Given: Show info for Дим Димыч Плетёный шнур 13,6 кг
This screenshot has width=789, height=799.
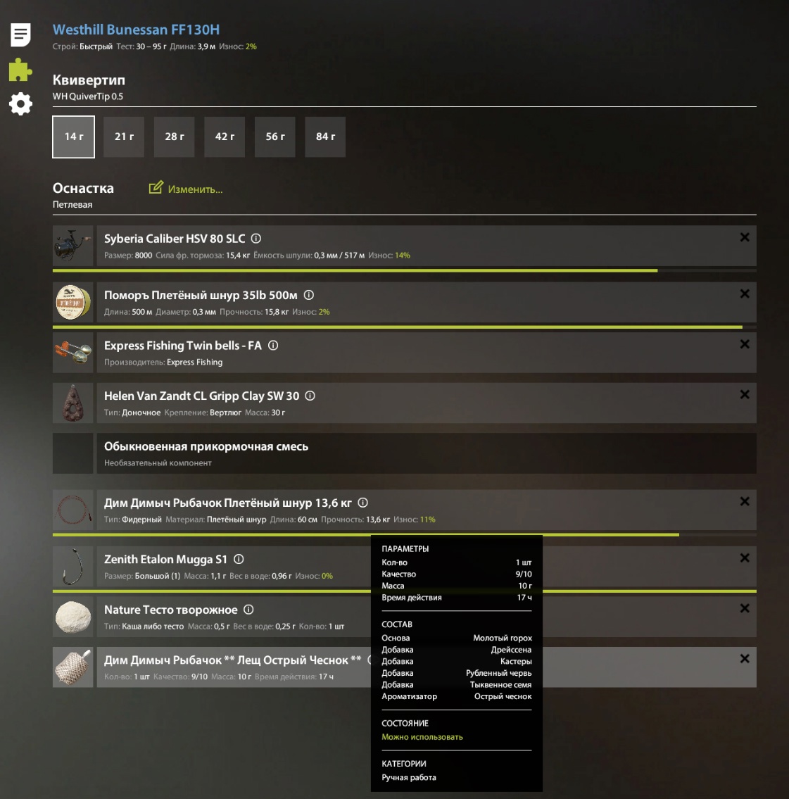Looking at the screenshot, I should [362, 503].
